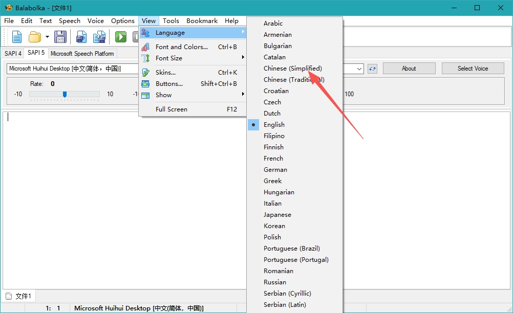
Task: Open the voice selection dropdown arrow
Action: pyautogui.click(x=359, y=69)
